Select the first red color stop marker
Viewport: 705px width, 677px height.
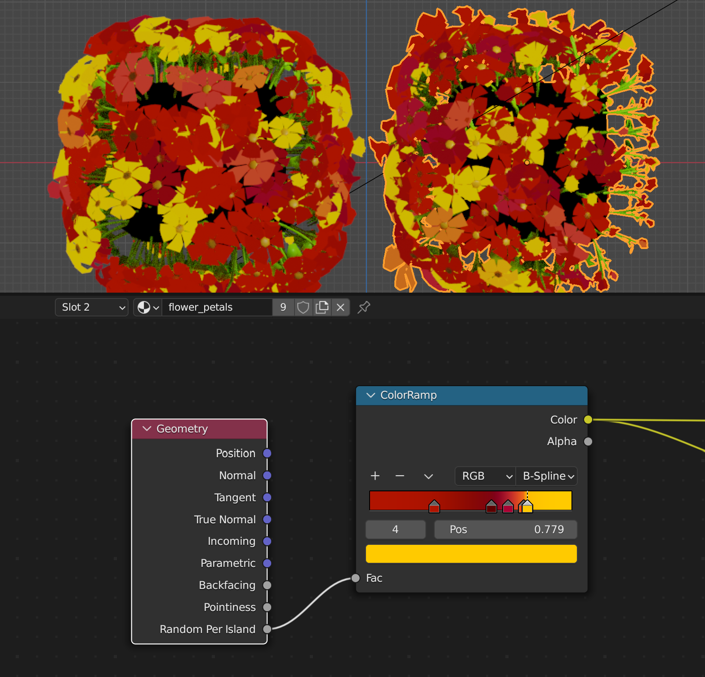click(x=434, y=507)
